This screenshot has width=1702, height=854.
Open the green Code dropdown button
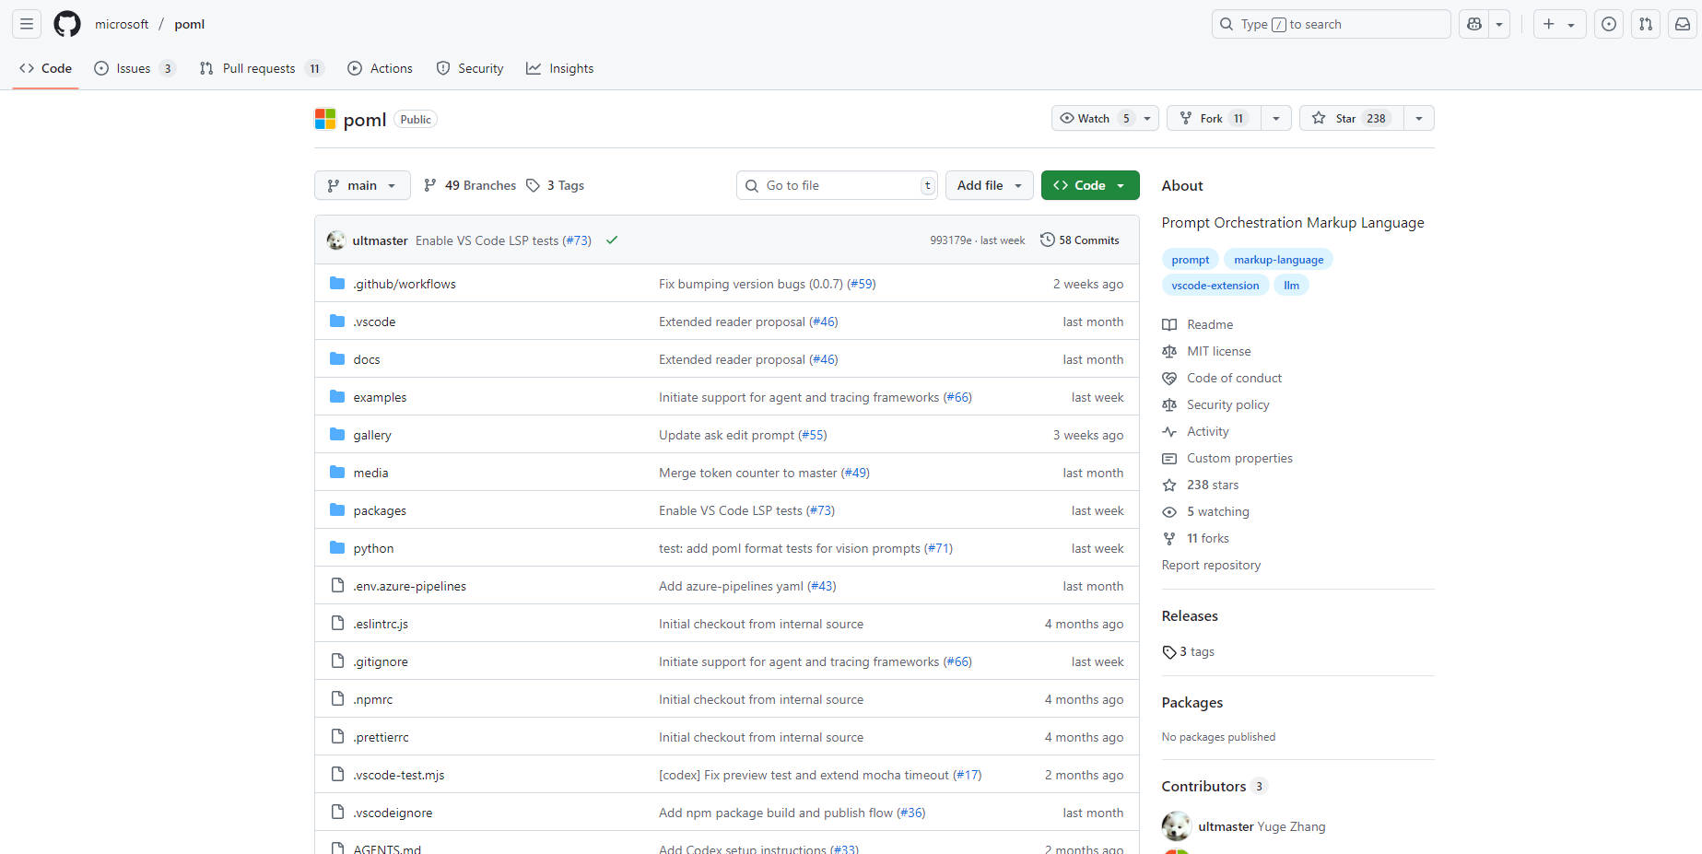pos(1089,185)
